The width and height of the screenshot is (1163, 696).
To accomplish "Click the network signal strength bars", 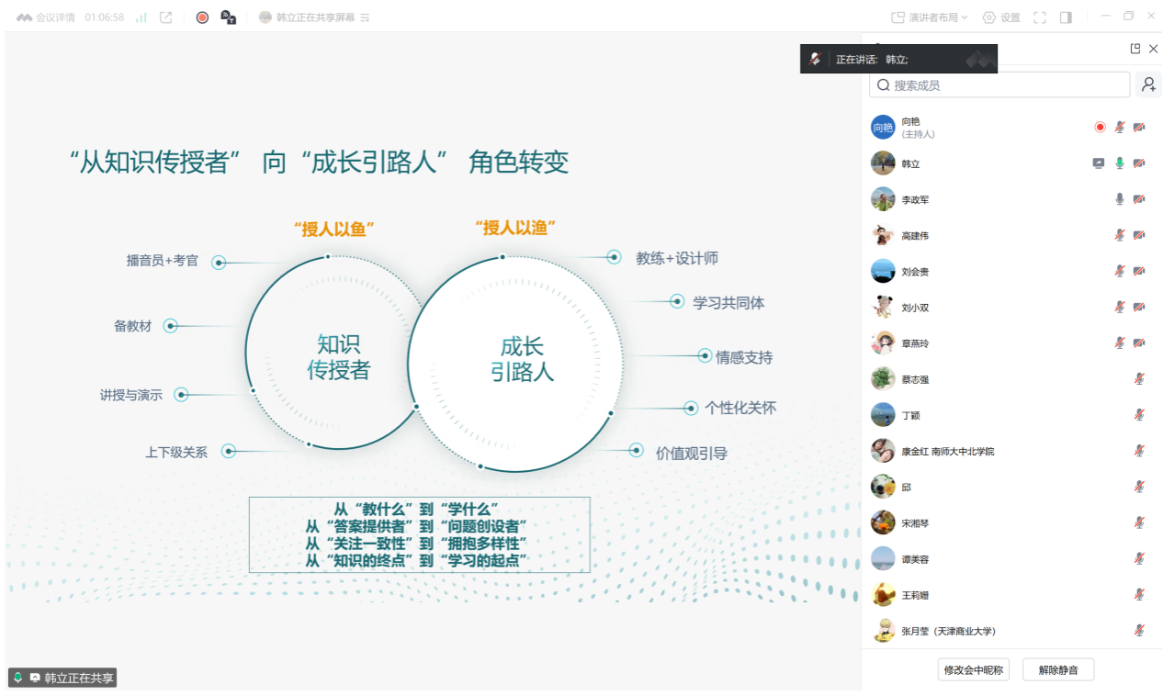I will click(141, 17).
